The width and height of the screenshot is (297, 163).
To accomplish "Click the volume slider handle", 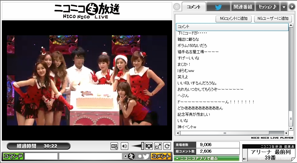I will click(x=143, y=146).
